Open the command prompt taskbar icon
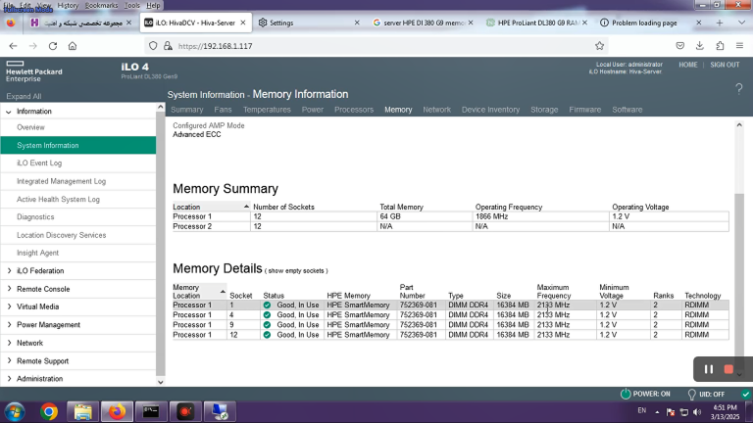Screen dimensions: 753x423 (x=151, y=412)
